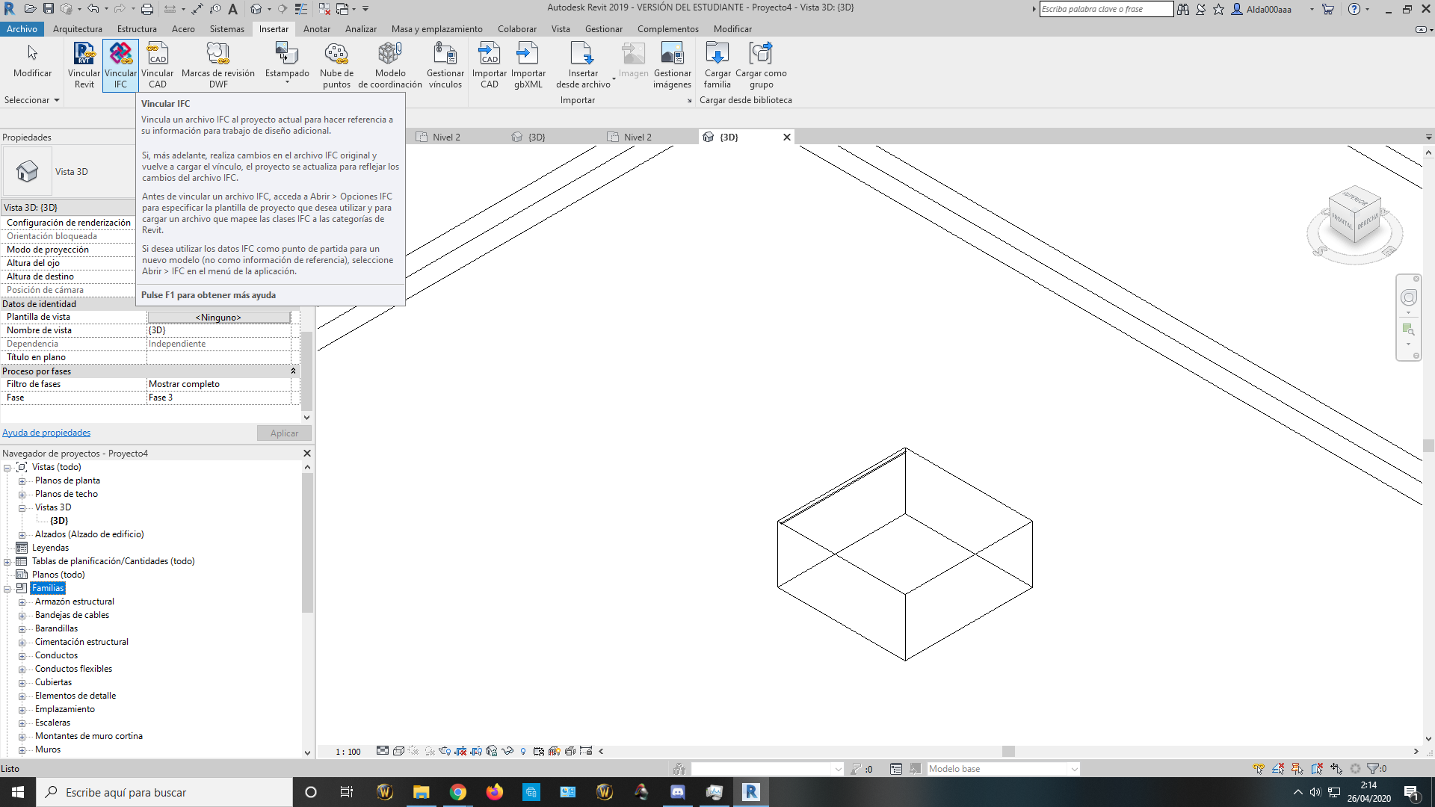1435x807 pixels.
Task: Switch to the Arquitectura ribbon tab
Action: point(78,29)
